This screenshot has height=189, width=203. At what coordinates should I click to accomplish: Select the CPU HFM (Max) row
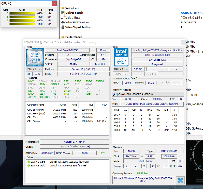tap(67, 114)
